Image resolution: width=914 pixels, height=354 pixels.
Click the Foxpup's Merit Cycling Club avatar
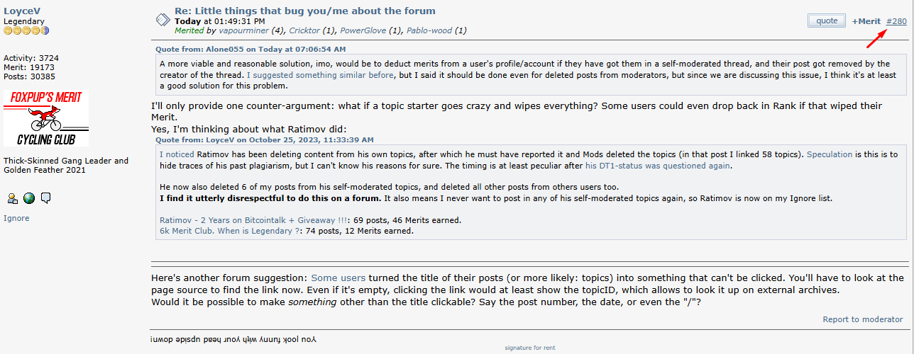(x=46, y=118)
